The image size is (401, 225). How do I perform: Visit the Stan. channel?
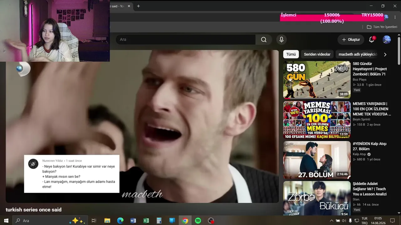[x=356, y=199]
